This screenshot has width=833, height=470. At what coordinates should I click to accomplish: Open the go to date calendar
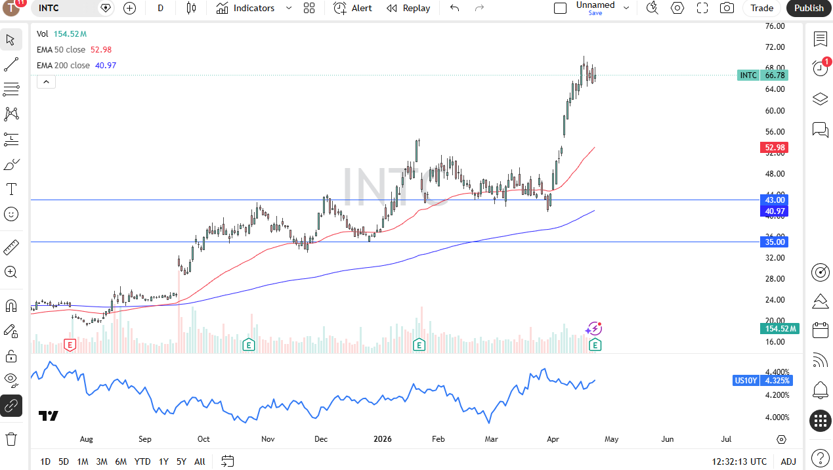227,461
